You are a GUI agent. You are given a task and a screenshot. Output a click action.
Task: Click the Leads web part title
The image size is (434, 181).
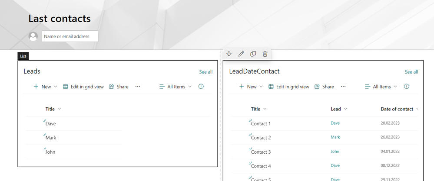tap(32, 71)
